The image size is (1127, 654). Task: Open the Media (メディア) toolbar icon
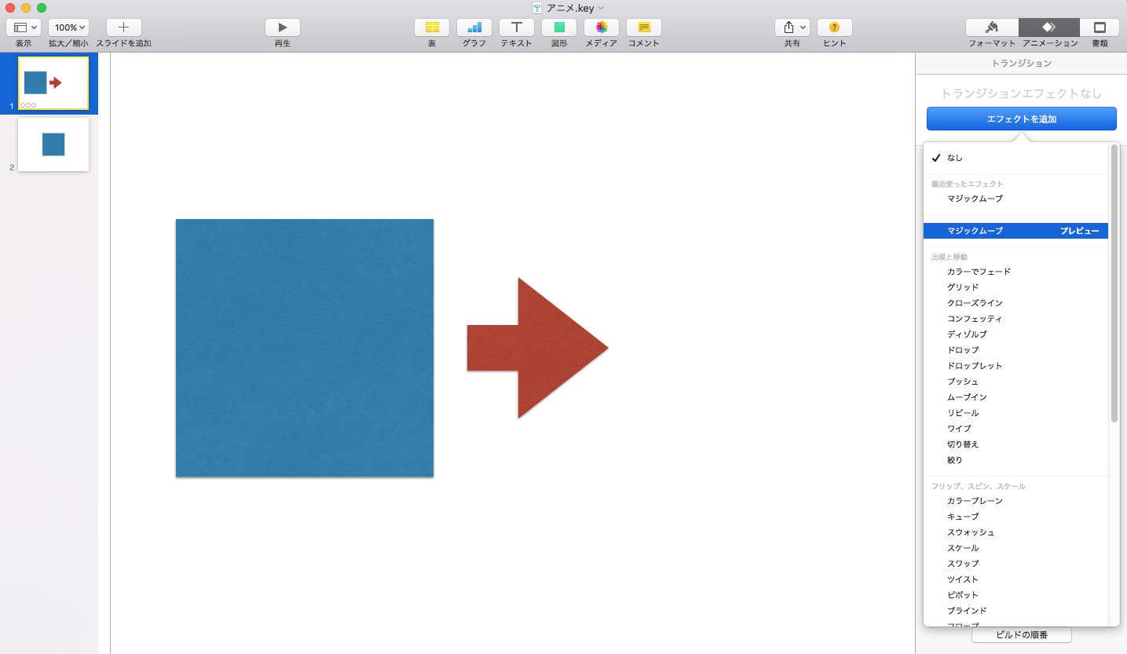601,27
